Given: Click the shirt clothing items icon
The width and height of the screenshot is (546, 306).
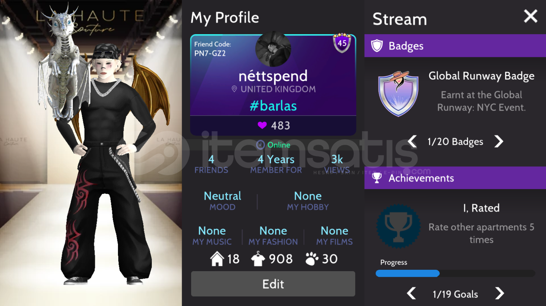Looking at the screenshot, I should tap(258, 259).
